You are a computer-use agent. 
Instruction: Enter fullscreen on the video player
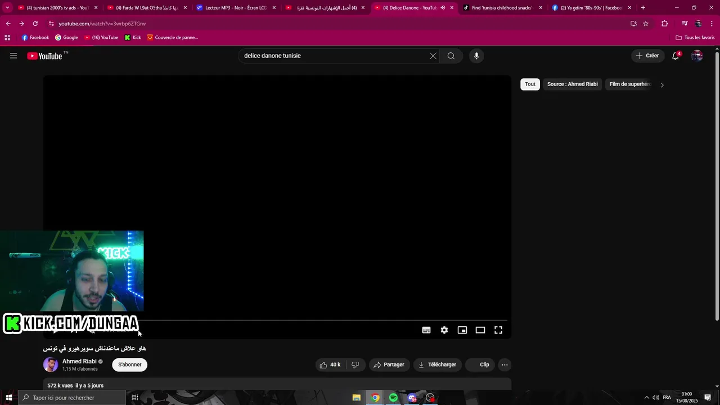click(x=498, y=330)
